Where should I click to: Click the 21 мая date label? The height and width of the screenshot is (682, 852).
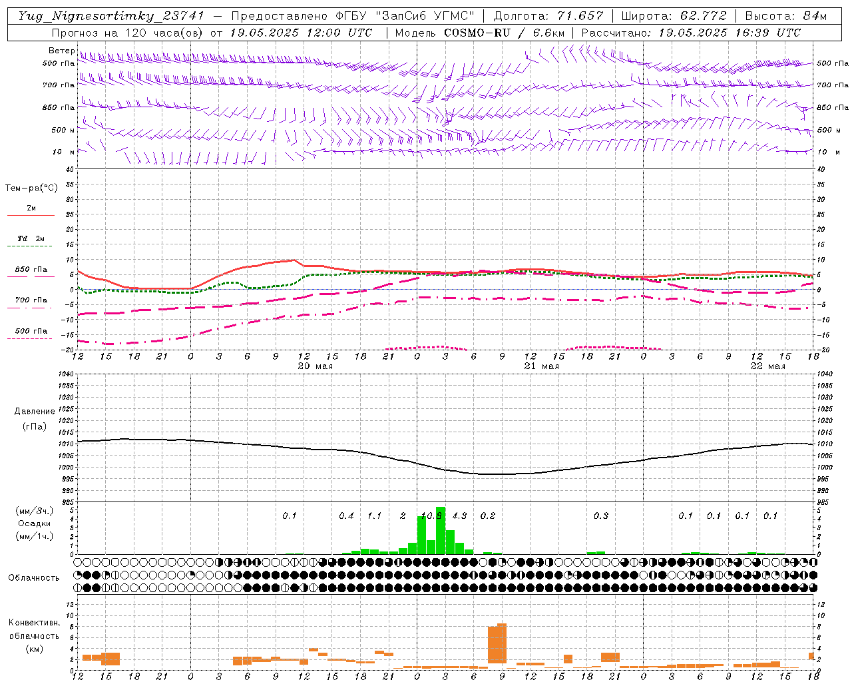point(541,366)
